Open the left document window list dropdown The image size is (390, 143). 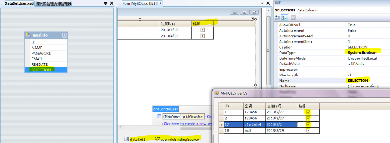[x=105, y=3]
